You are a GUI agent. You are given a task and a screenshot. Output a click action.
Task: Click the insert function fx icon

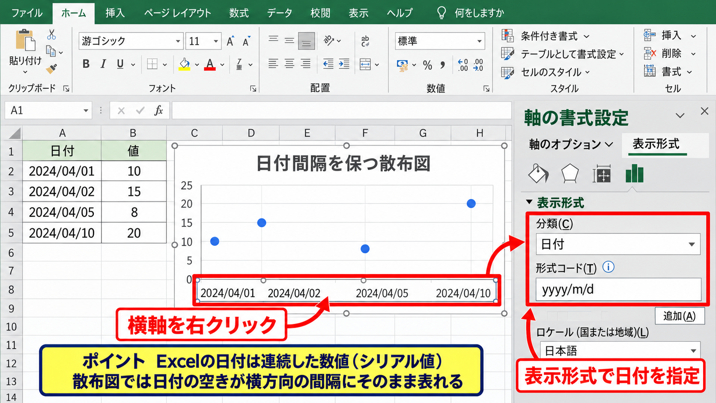158,110
